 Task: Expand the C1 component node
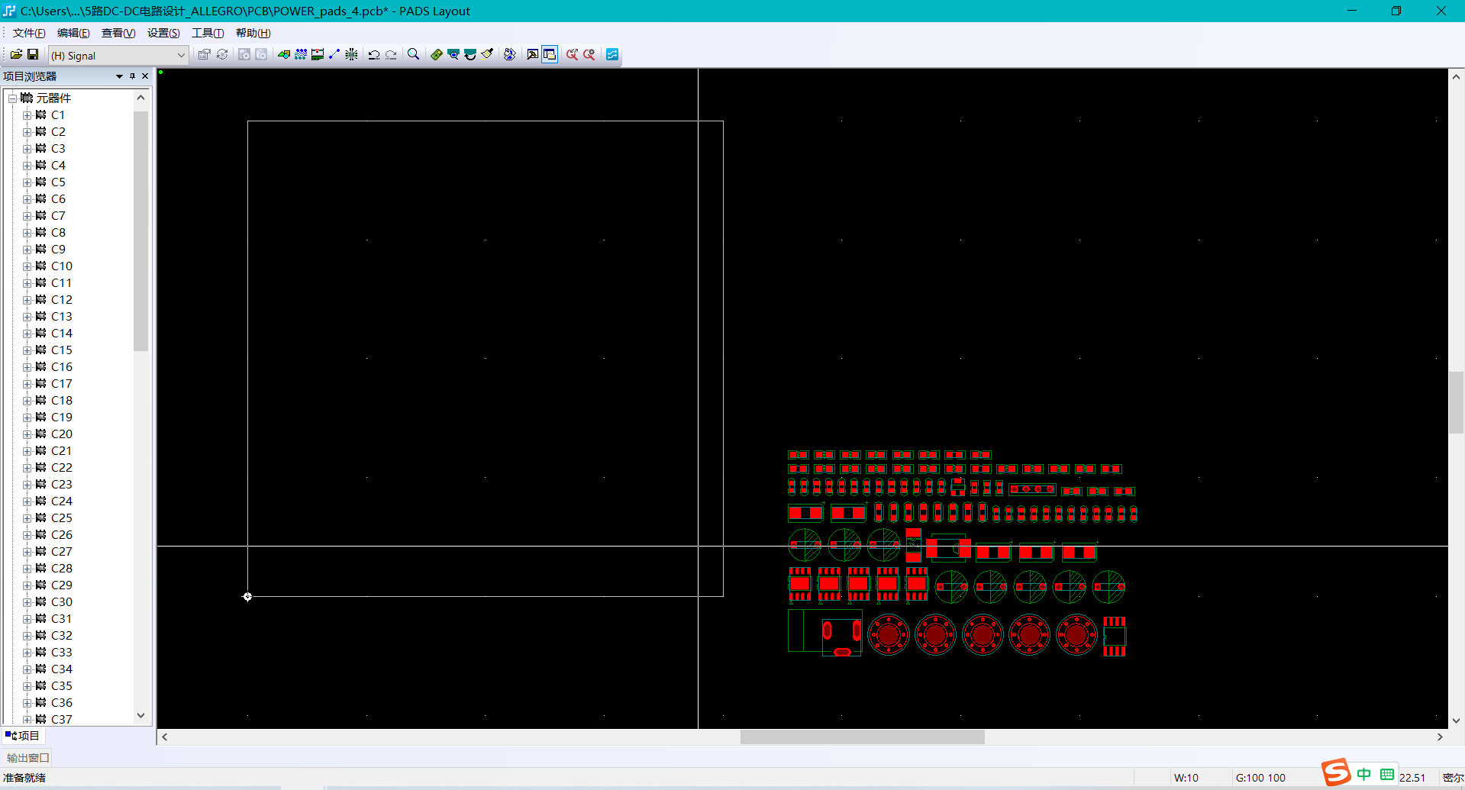point(27,115)
